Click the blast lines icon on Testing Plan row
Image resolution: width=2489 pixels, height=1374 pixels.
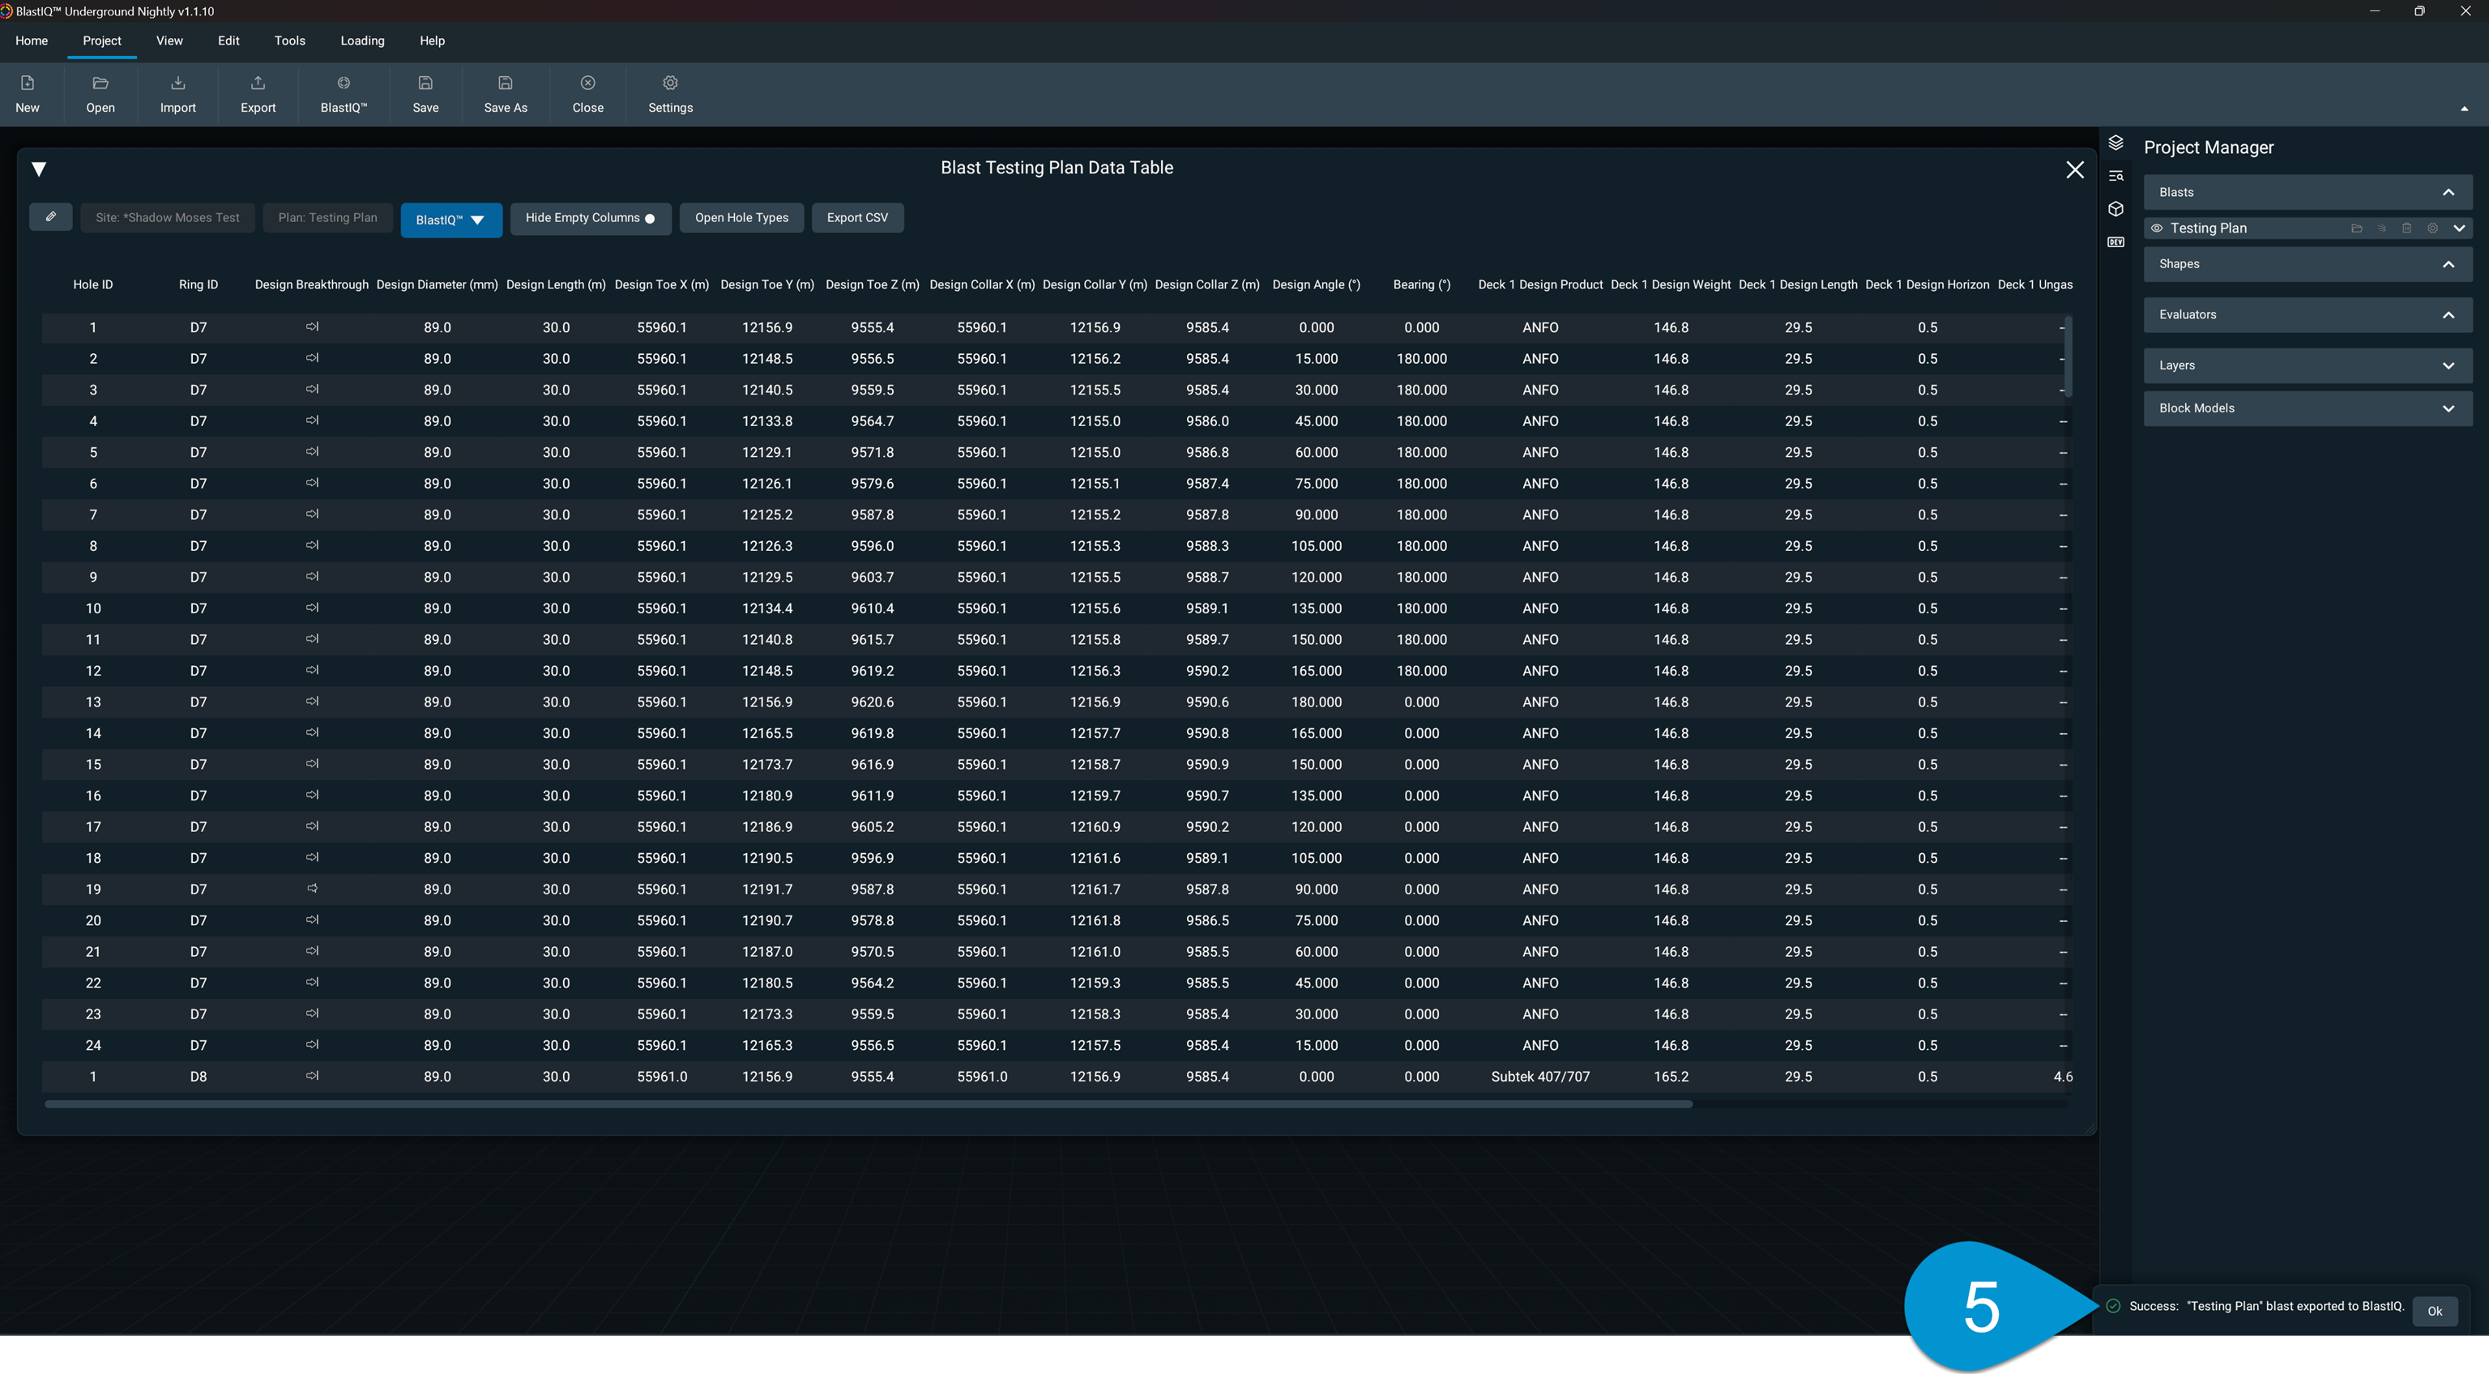point(2382,228)
